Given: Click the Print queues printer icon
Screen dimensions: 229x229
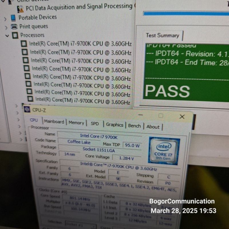Looking at the screenshot, I should click(14, 27).
